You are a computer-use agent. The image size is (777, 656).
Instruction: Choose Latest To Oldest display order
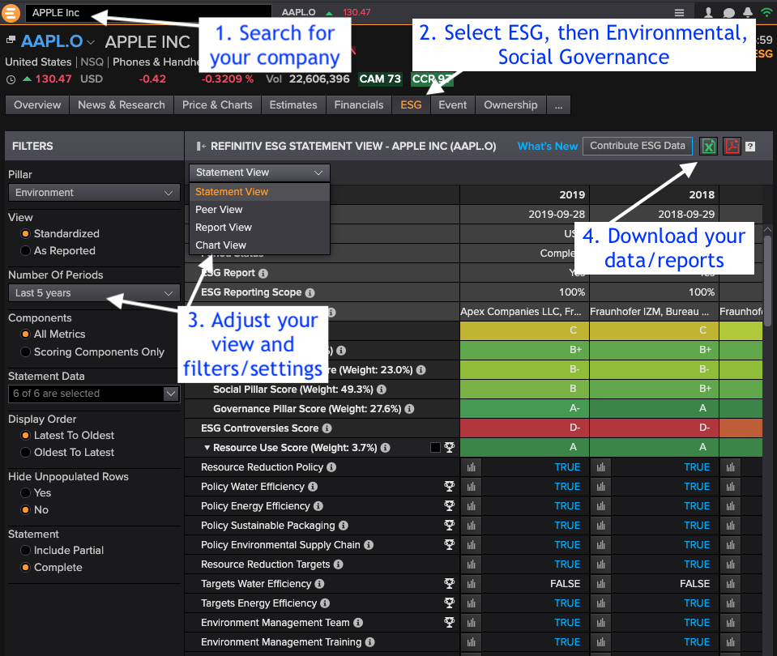pyautogui.click(x=25, y=435)
